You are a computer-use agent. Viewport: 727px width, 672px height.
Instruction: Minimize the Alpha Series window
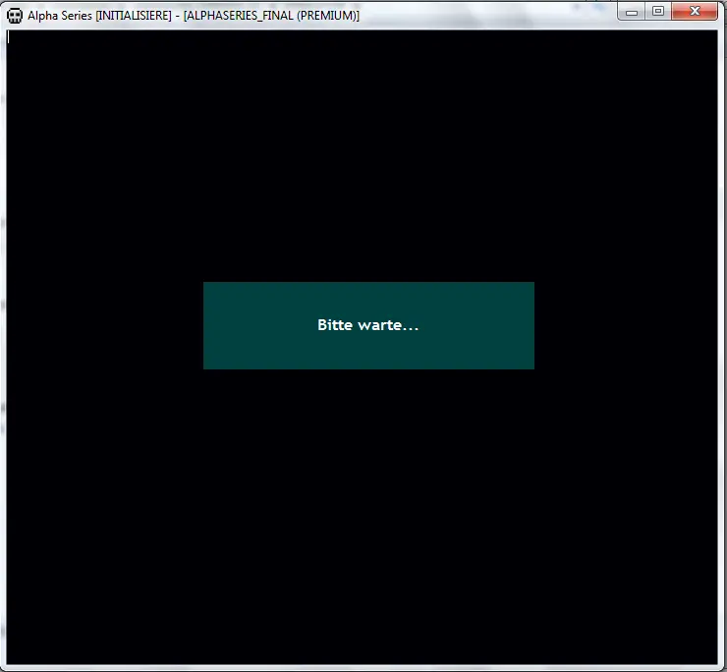click(x=632, y=12)
